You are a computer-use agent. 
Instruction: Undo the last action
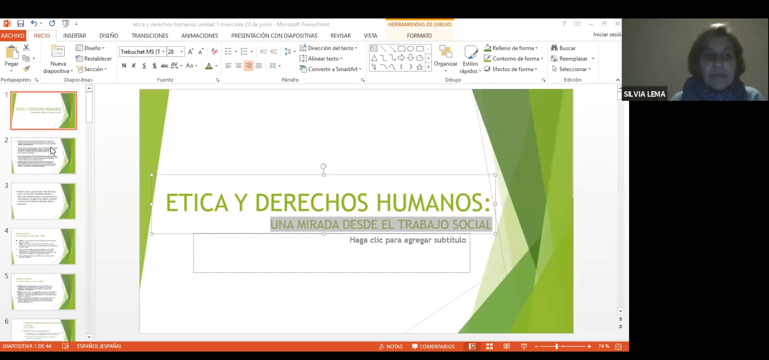pyautogui.click(x=34, y=24)
